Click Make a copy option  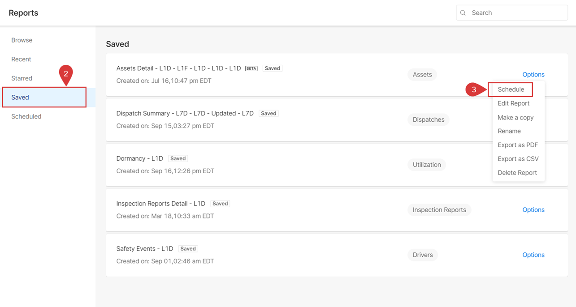coord(515,117)
